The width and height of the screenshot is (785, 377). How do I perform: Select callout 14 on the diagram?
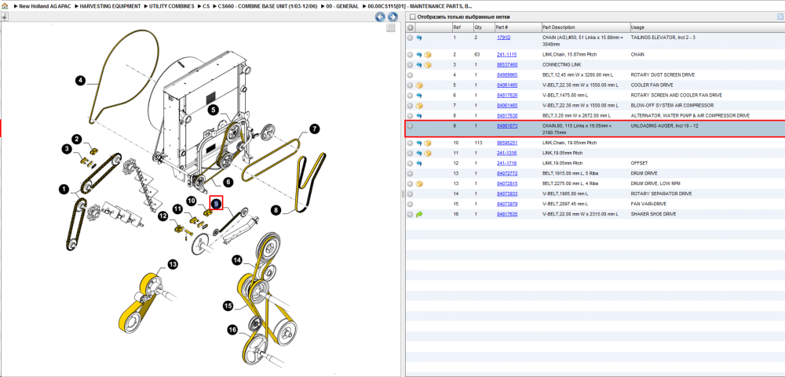click(237, 259)
